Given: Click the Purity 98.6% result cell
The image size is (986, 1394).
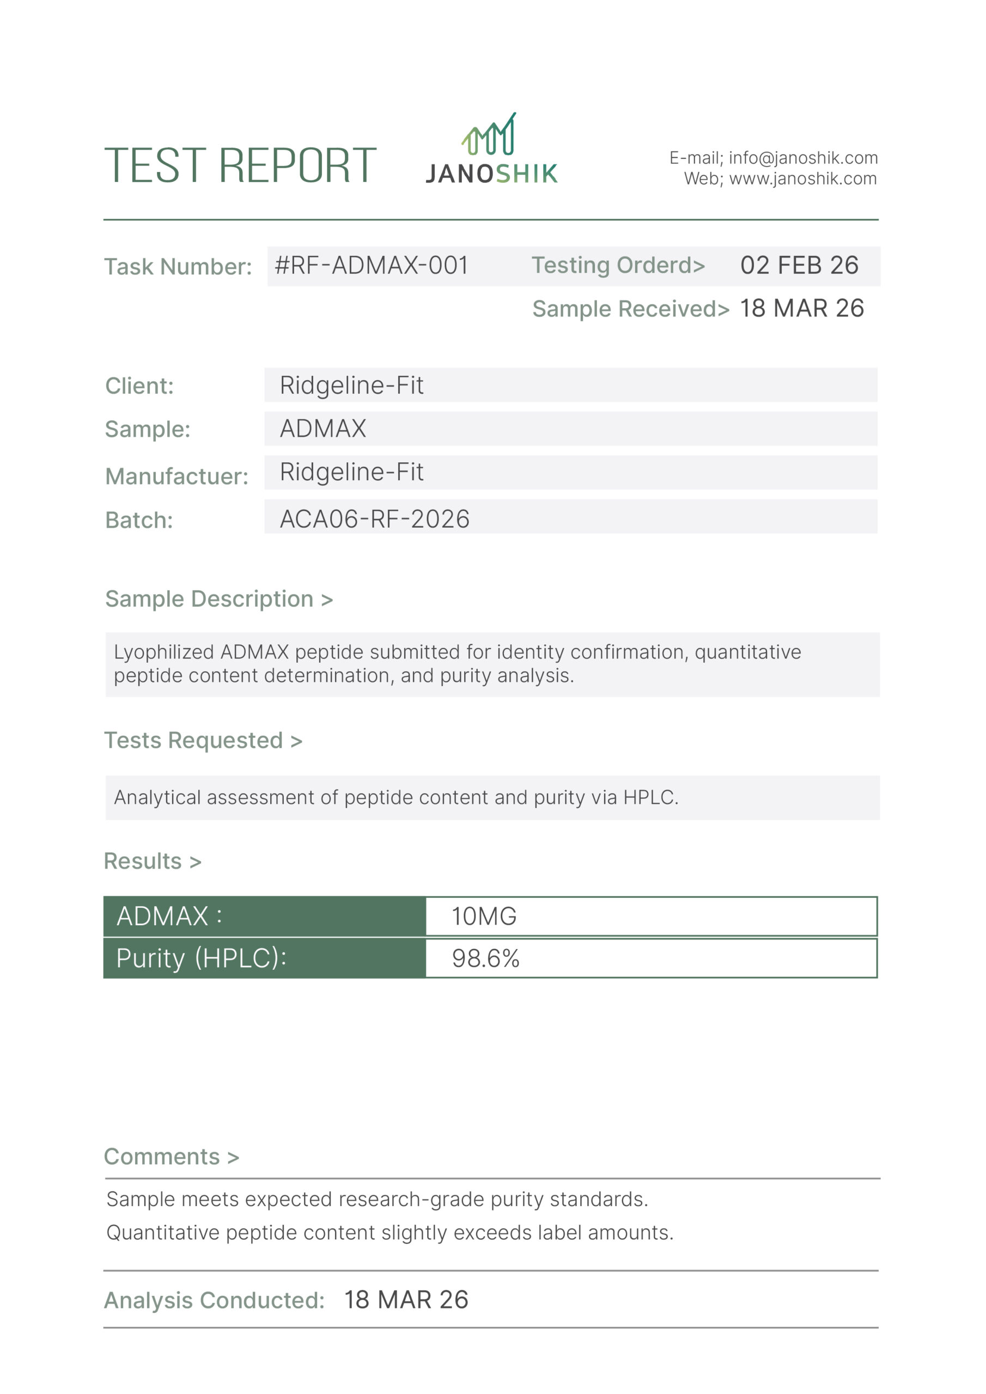Looking at the screenshot, I should click(x=652, y=958).
